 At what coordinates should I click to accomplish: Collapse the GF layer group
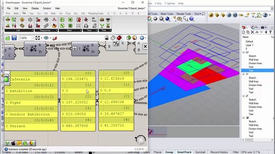[x=244, y=52]
